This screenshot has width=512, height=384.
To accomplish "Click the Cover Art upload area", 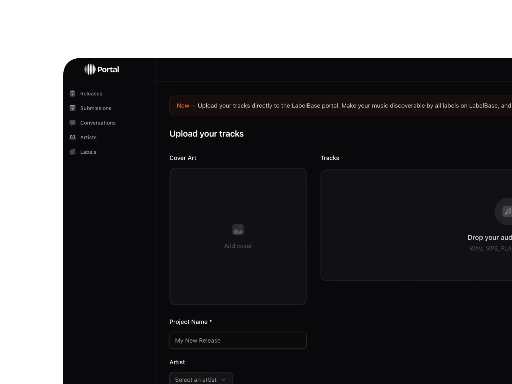I will click(x=238, y=236).
